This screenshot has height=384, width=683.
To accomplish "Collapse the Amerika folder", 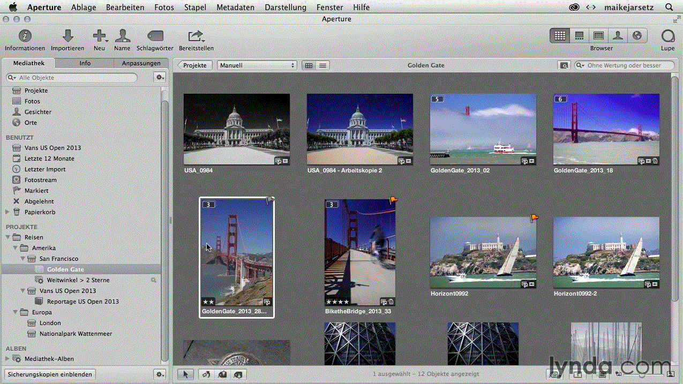I will click(15, 248).
